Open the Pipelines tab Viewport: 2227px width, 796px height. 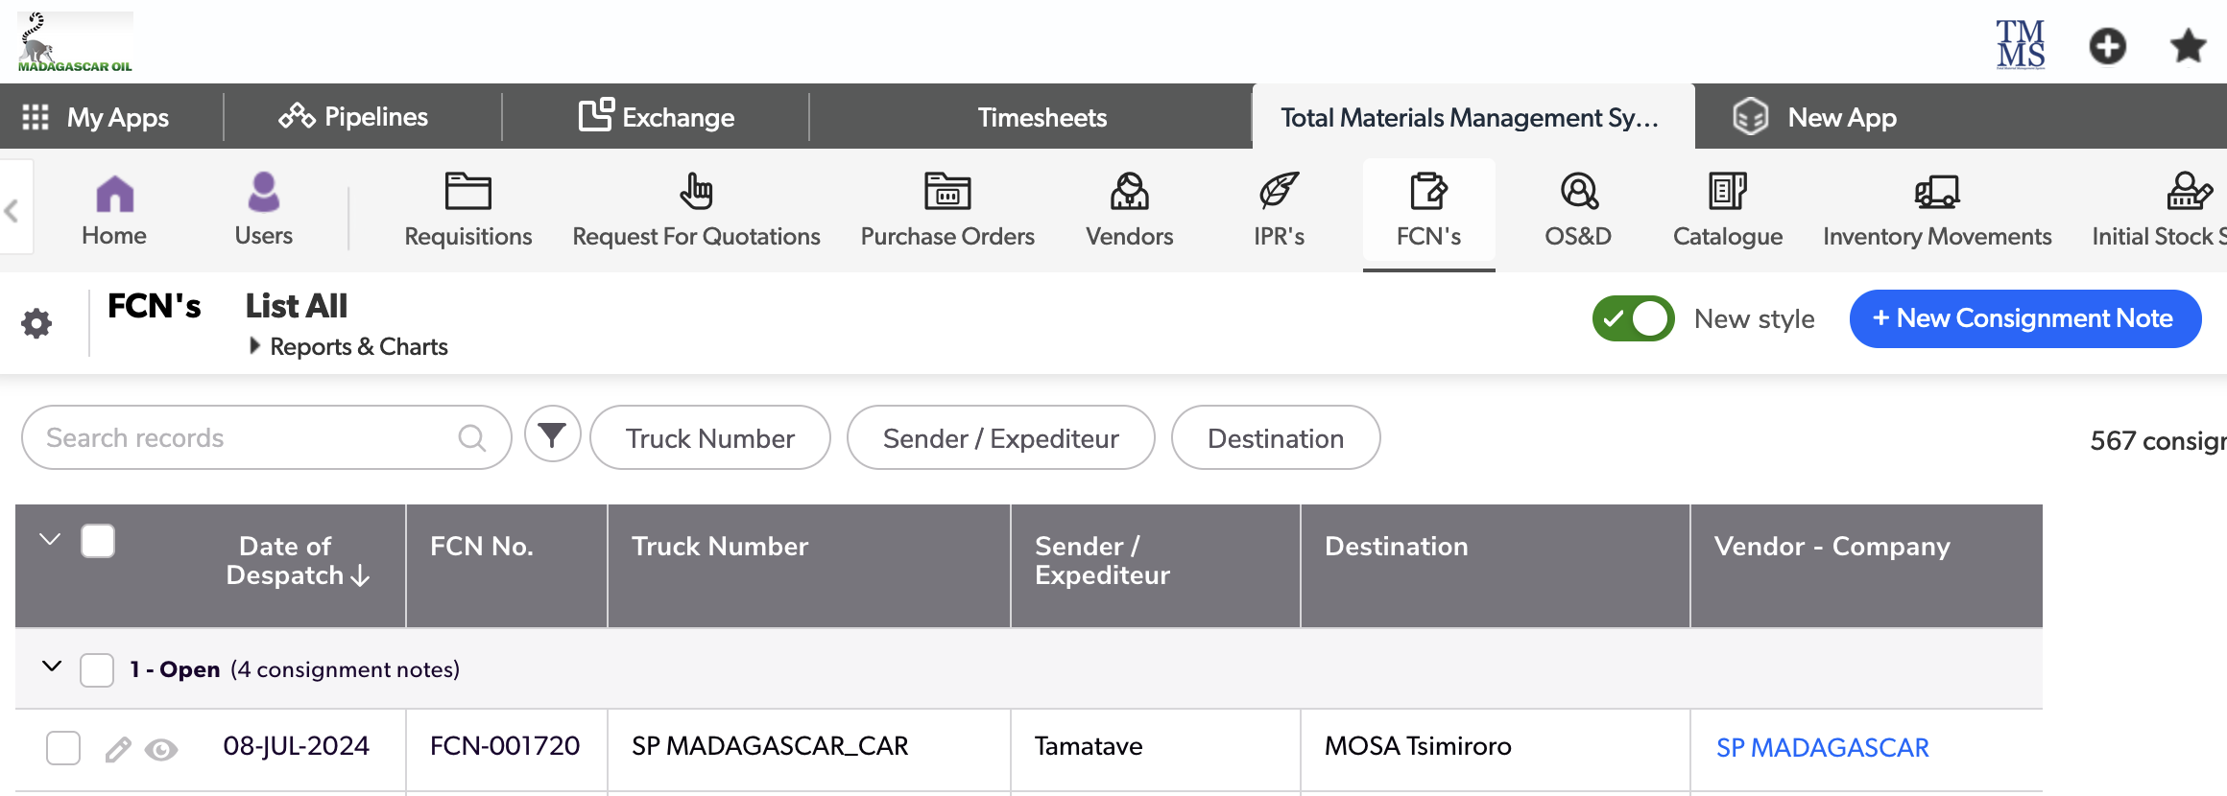tap(353, 117)
